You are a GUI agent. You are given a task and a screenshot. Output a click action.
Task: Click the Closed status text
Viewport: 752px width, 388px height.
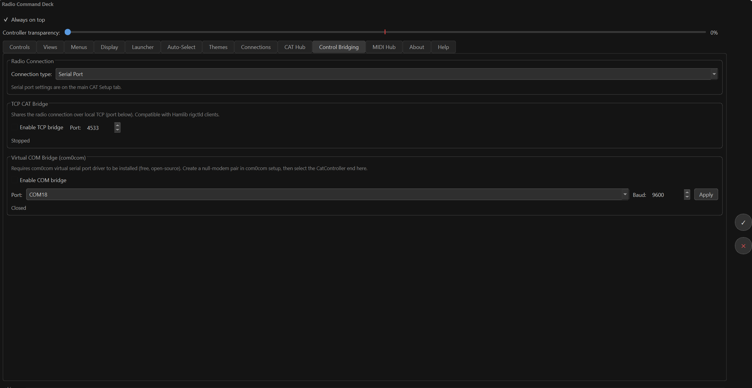(19, 208)
